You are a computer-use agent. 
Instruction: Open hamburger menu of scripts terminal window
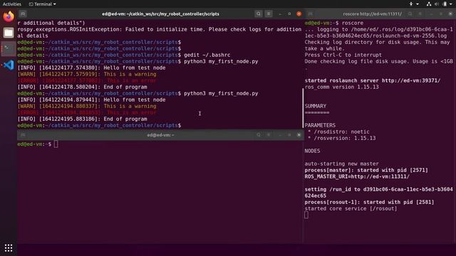pos(269,14)
